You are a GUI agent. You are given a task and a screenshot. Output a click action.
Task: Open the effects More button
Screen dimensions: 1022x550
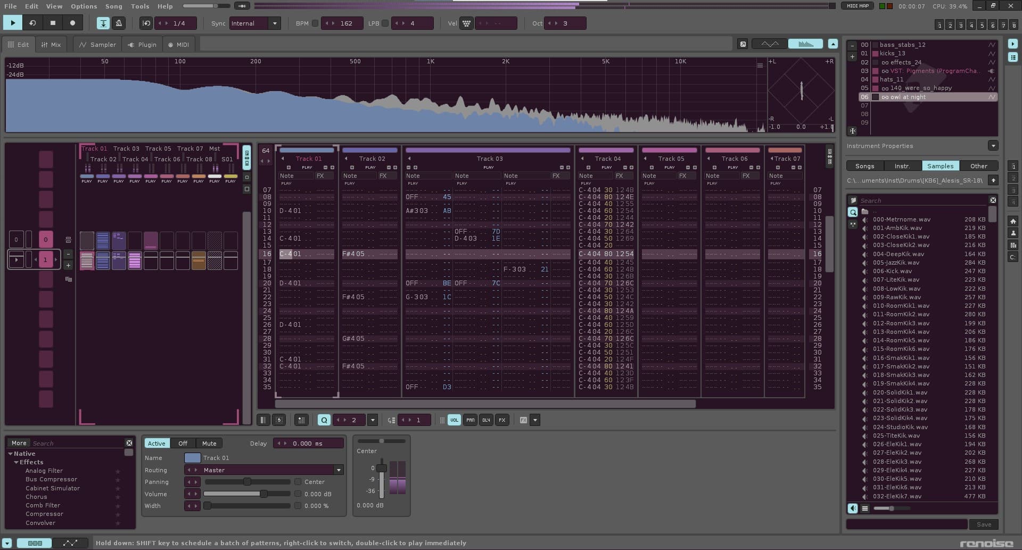coord(19,443)
